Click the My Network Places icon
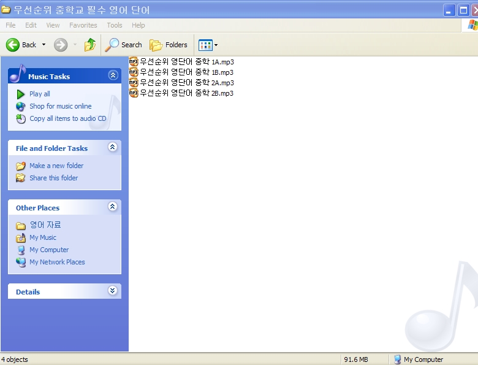 21,262
